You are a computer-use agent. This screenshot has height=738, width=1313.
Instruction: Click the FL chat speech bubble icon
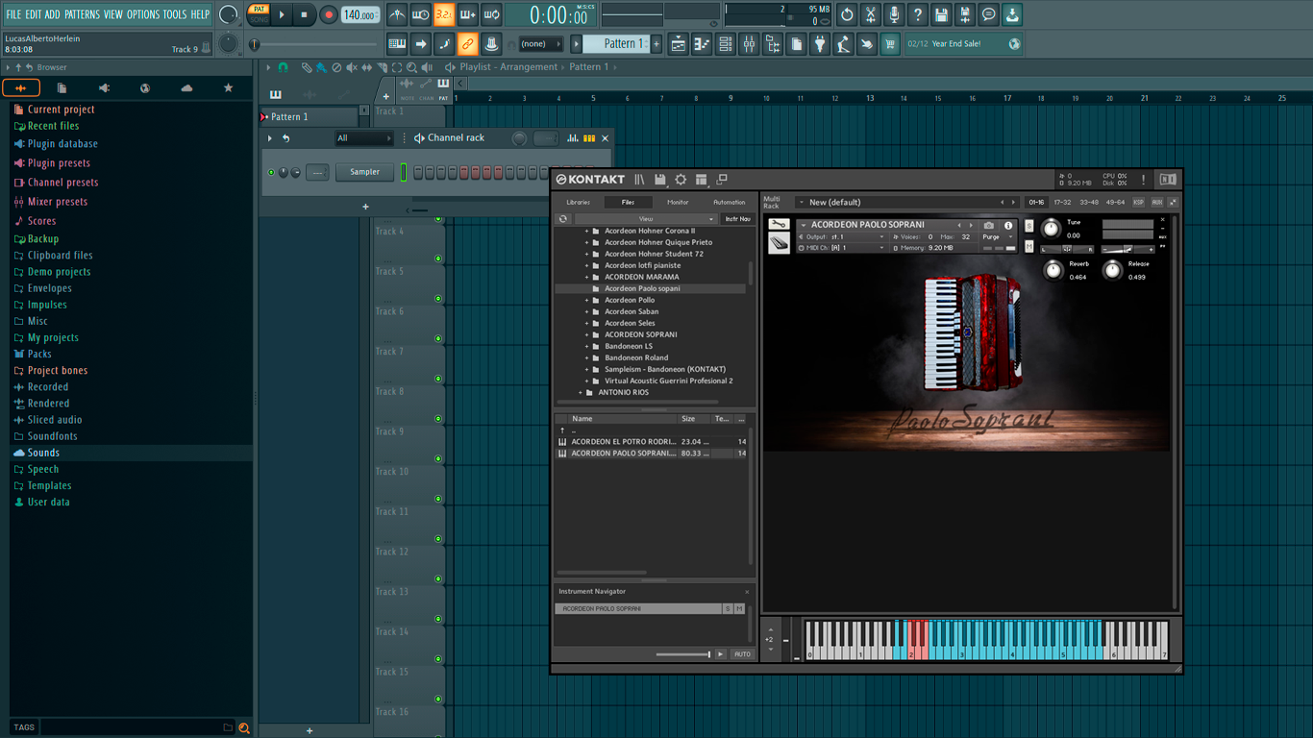988,15
